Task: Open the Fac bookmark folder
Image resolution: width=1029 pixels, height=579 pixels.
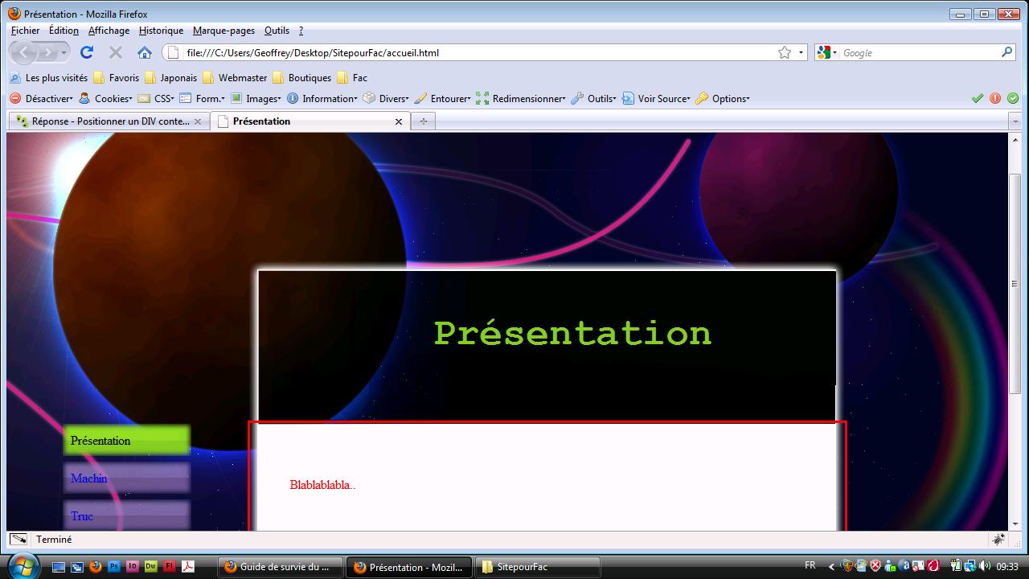Action: [352, 78]
